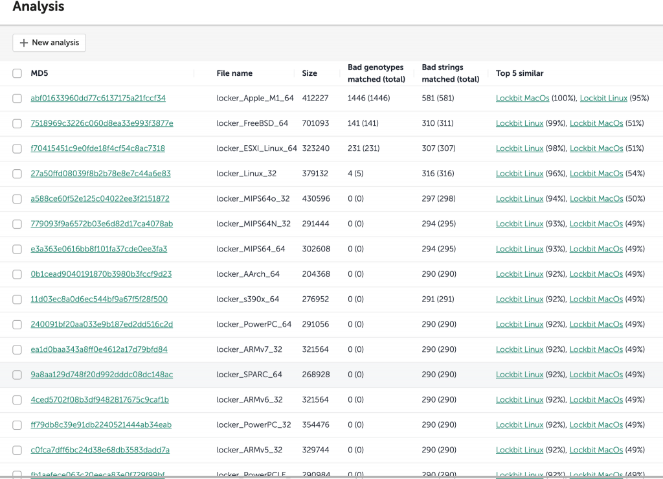Tick the checkbox for locker_ARMv6_32
Image resolution: width=663 pixels, height=479 pixels.
[x=17, y=400]
